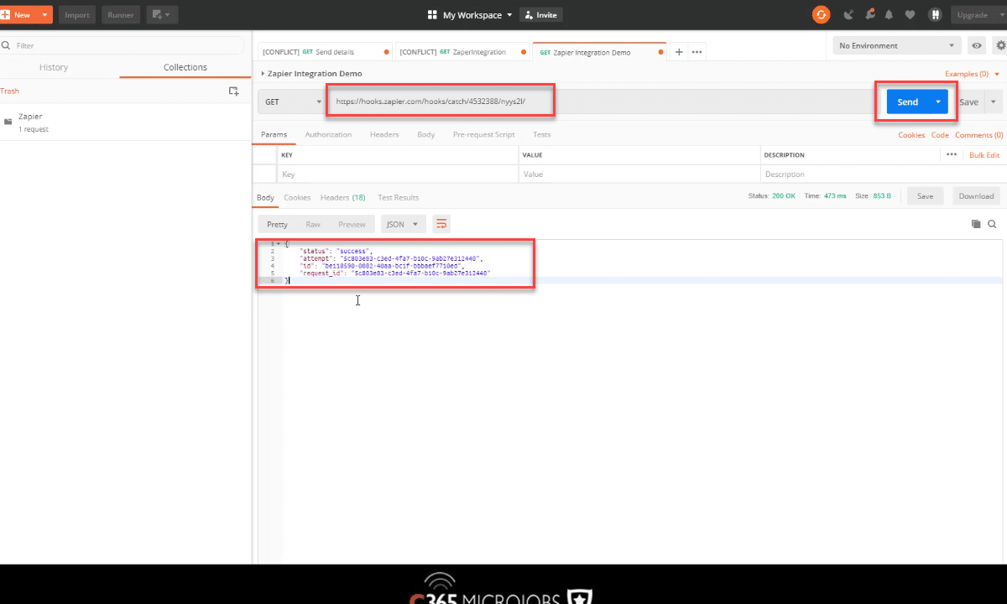Click the Bulk Edit link
The image size is (1007, 604).
point(984,155)
